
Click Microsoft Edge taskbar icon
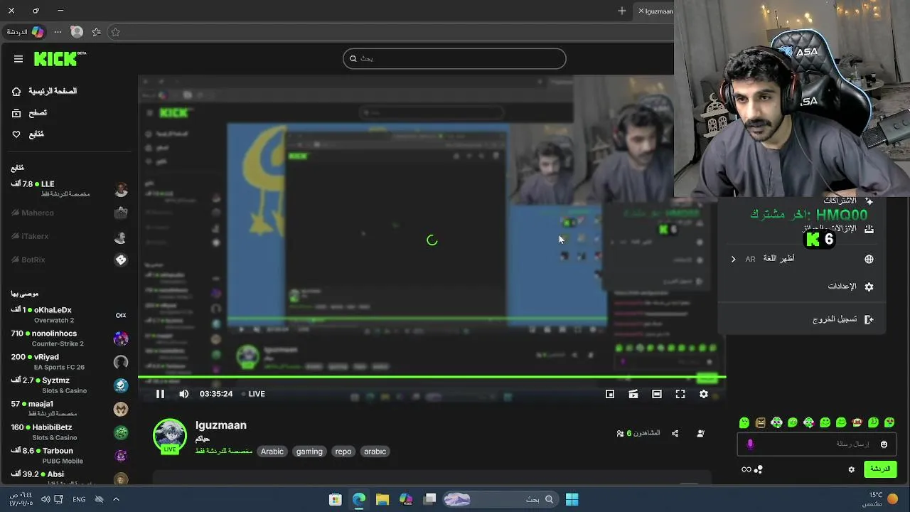coord(359,499)
